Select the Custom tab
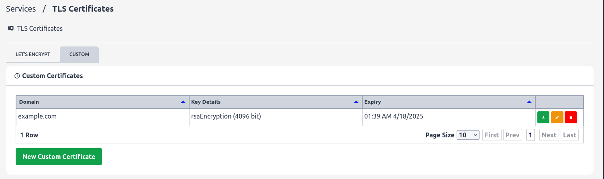The image size is (604, 179). click(x=79, y=54)
